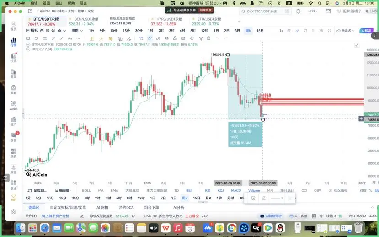Click the 大 large-order indicator icon
Image resolution: width=379 pixels, height=237 pixels.
pyautogui.click(x=101, y=39)
